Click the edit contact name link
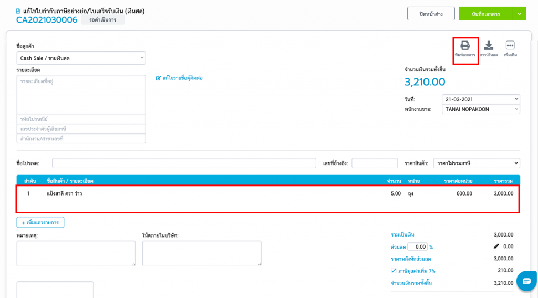Screen dimensions: 538x298 point(179,78)
